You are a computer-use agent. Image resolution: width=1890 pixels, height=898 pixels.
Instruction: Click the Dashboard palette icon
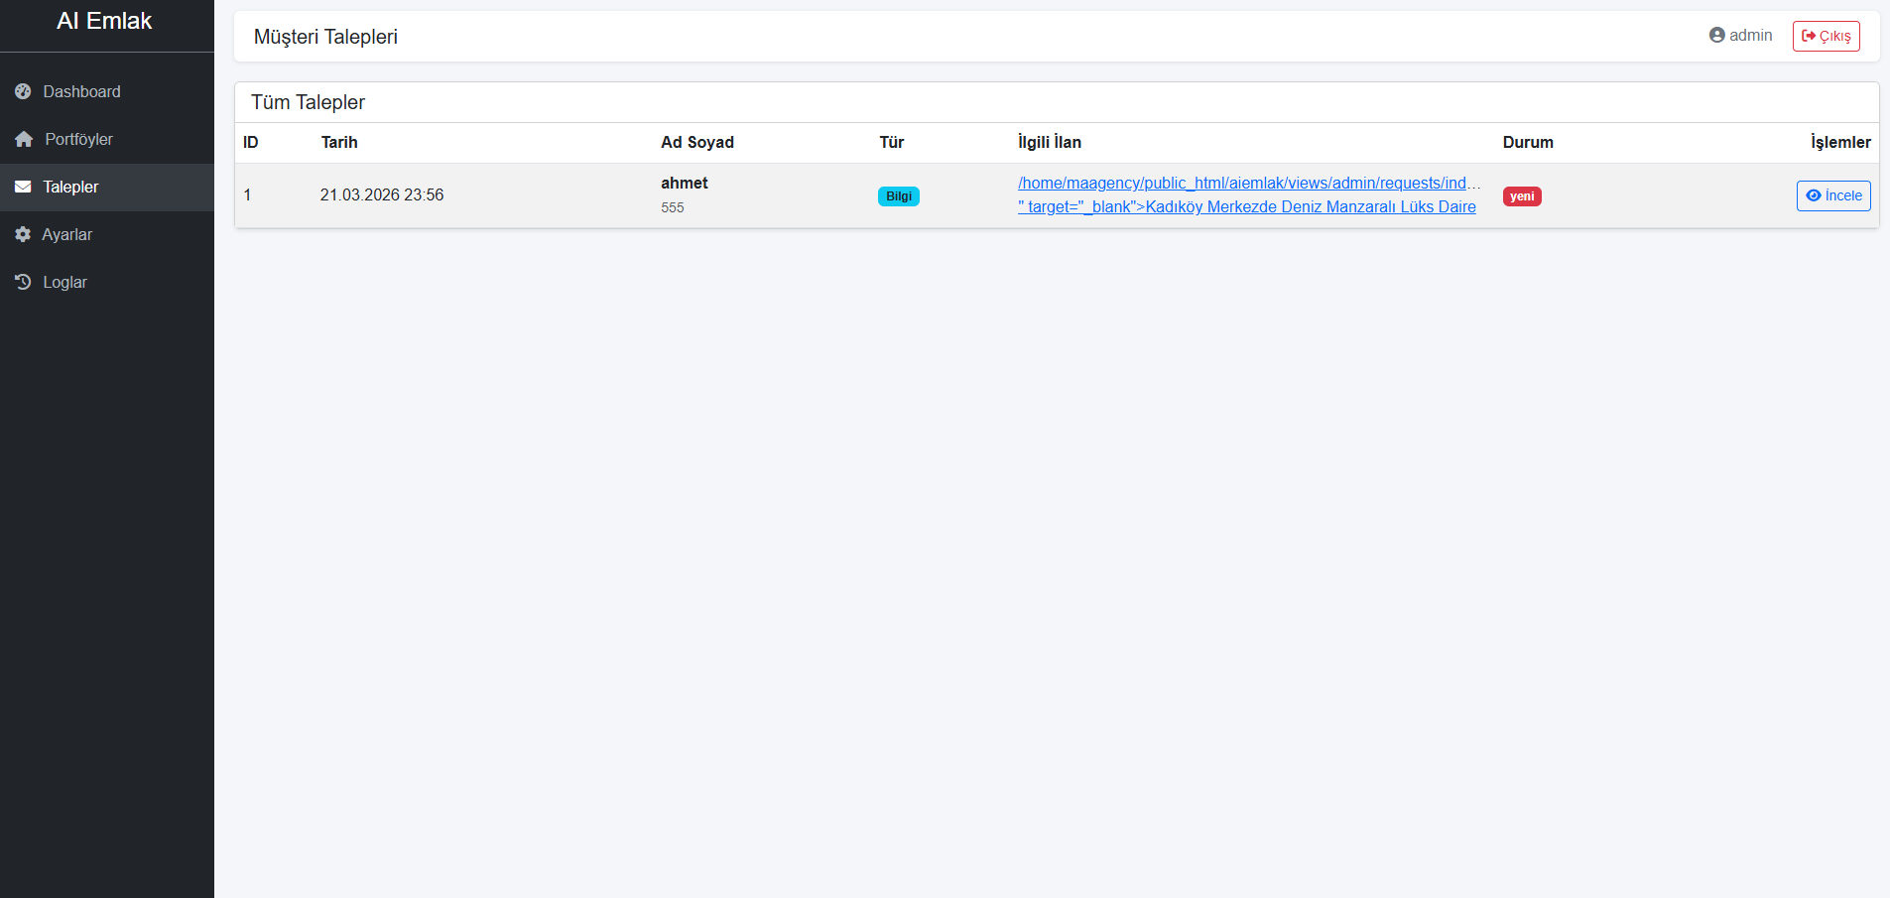point(23,91)
